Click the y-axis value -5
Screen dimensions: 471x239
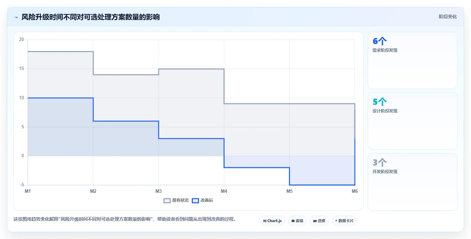click(x=22, y=185)
